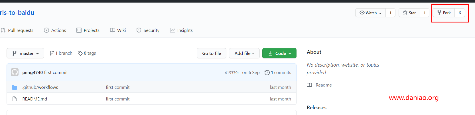
Task: Switch to the Wiki tab
Action: [118, 30]
